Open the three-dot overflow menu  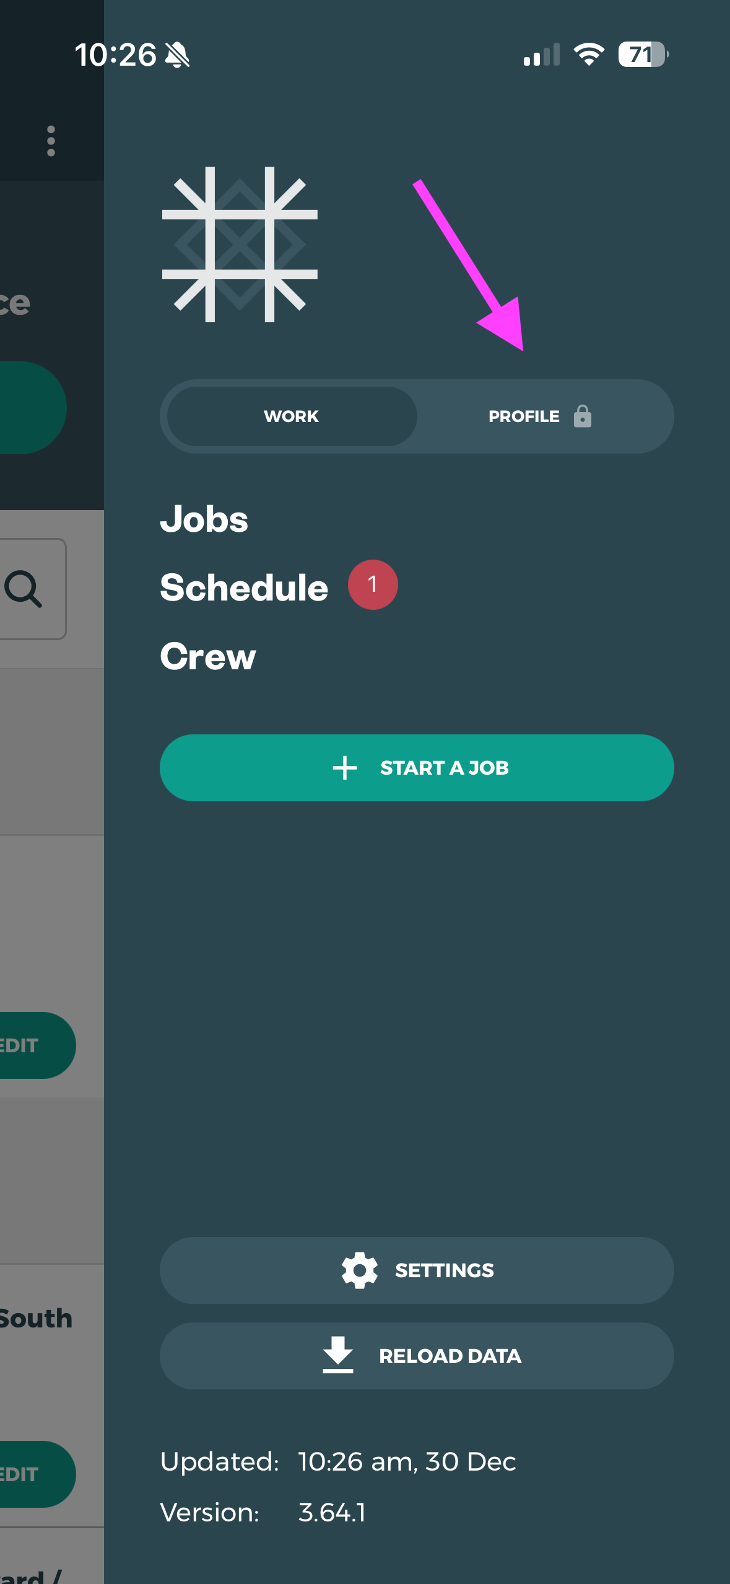pos(51,141)
